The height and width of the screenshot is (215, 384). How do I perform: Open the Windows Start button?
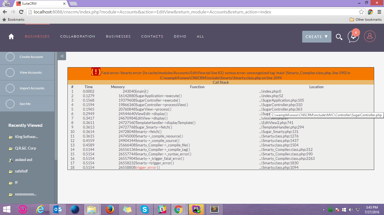(7, 209)
